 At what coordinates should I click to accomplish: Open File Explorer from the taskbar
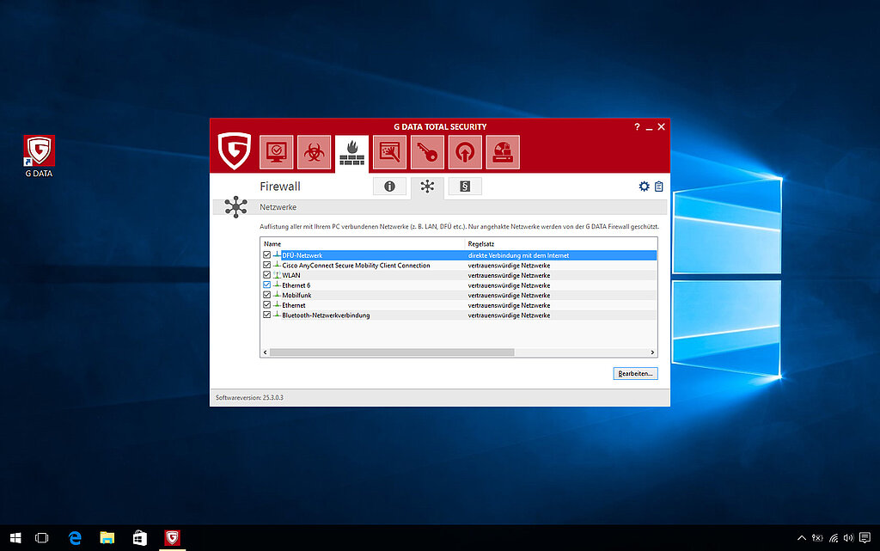click(107, 538)
